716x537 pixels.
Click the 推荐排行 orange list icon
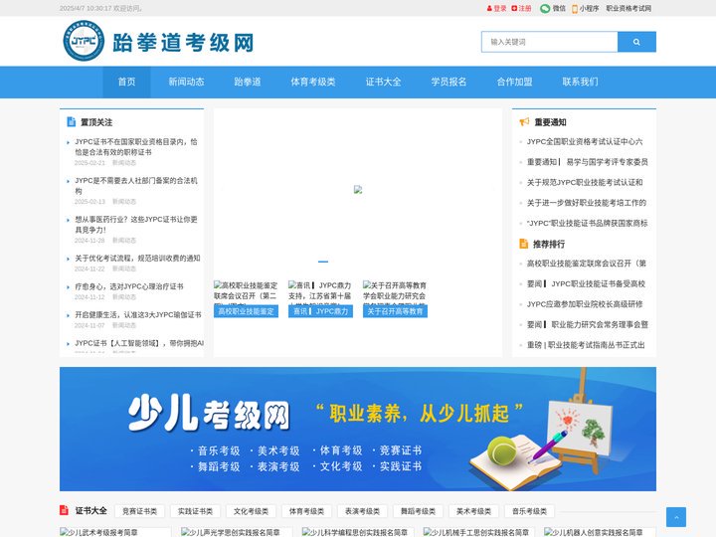point(524,244)
